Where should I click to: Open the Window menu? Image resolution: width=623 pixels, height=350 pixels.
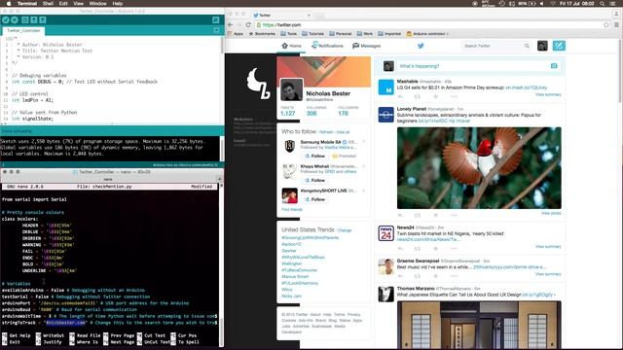coord(97,3)
